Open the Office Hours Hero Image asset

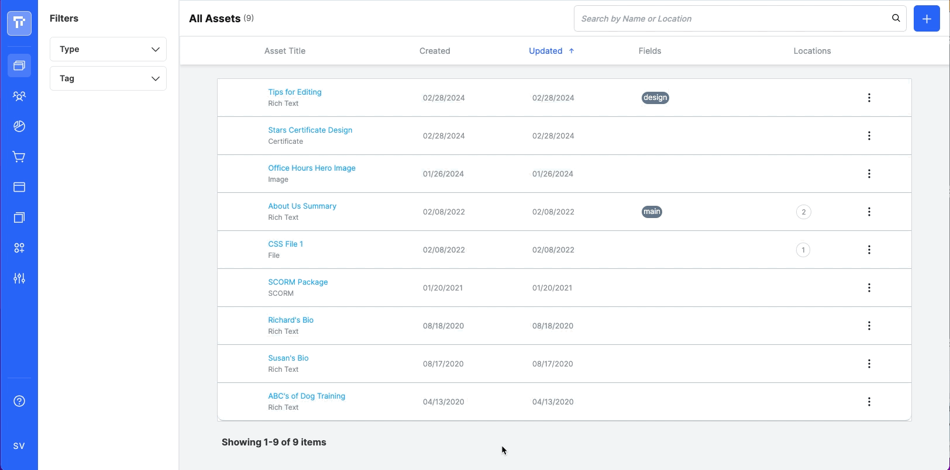point(312,168)
